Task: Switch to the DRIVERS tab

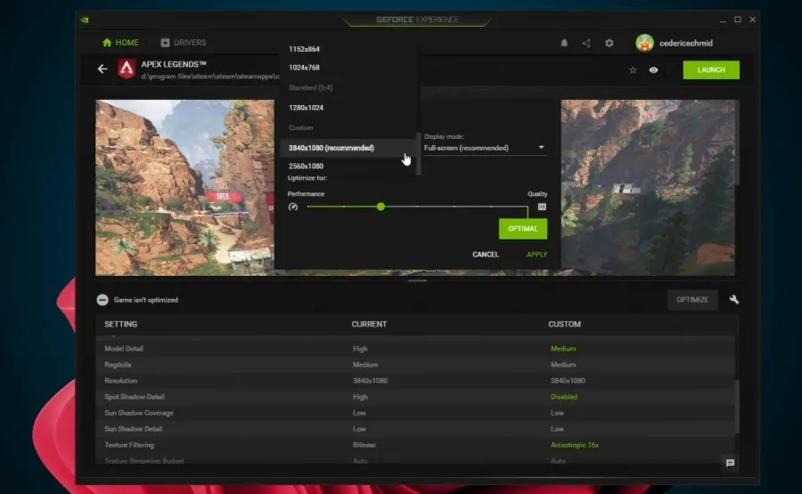Action: [x=183, y=43]
